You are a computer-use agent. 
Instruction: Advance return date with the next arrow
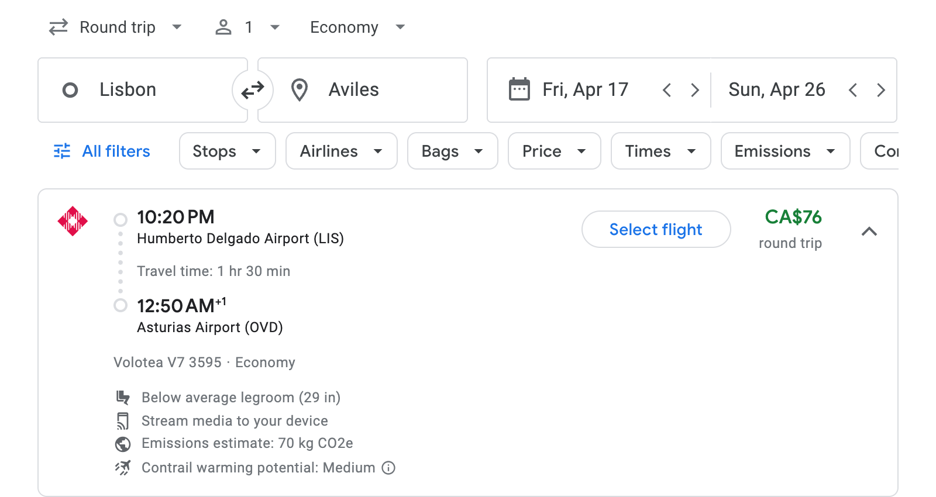[881, 89]
